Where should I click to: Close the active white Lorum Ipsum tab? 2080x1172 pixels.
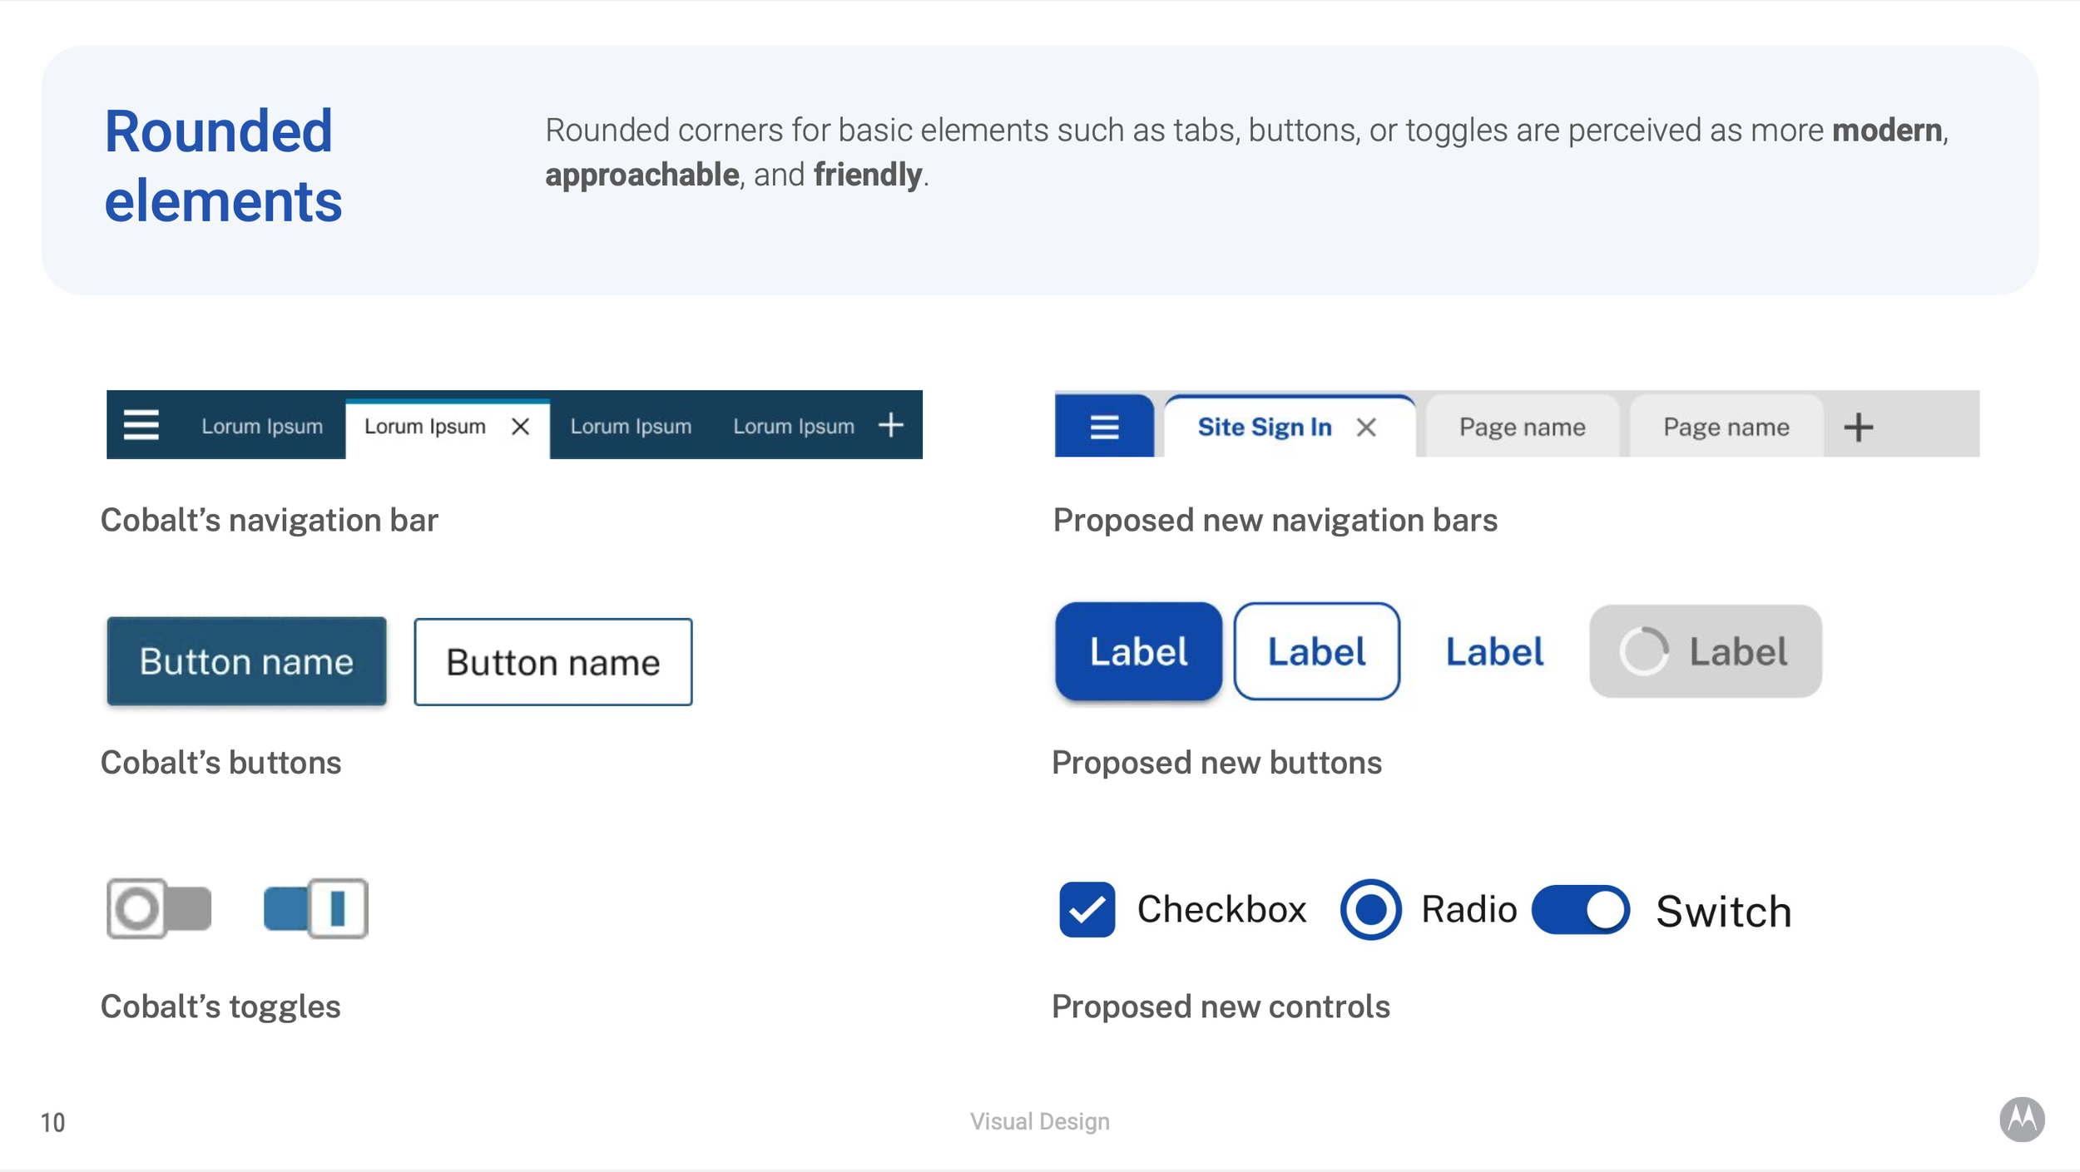click(x=521, y=427)
